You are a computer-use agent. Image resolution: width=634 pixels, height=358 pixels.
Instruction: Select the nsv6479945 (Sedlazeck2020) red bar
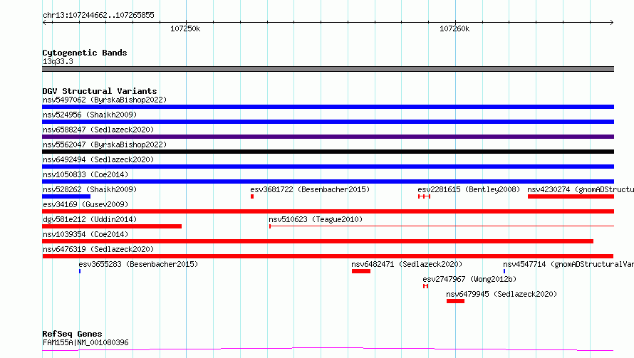455,301
